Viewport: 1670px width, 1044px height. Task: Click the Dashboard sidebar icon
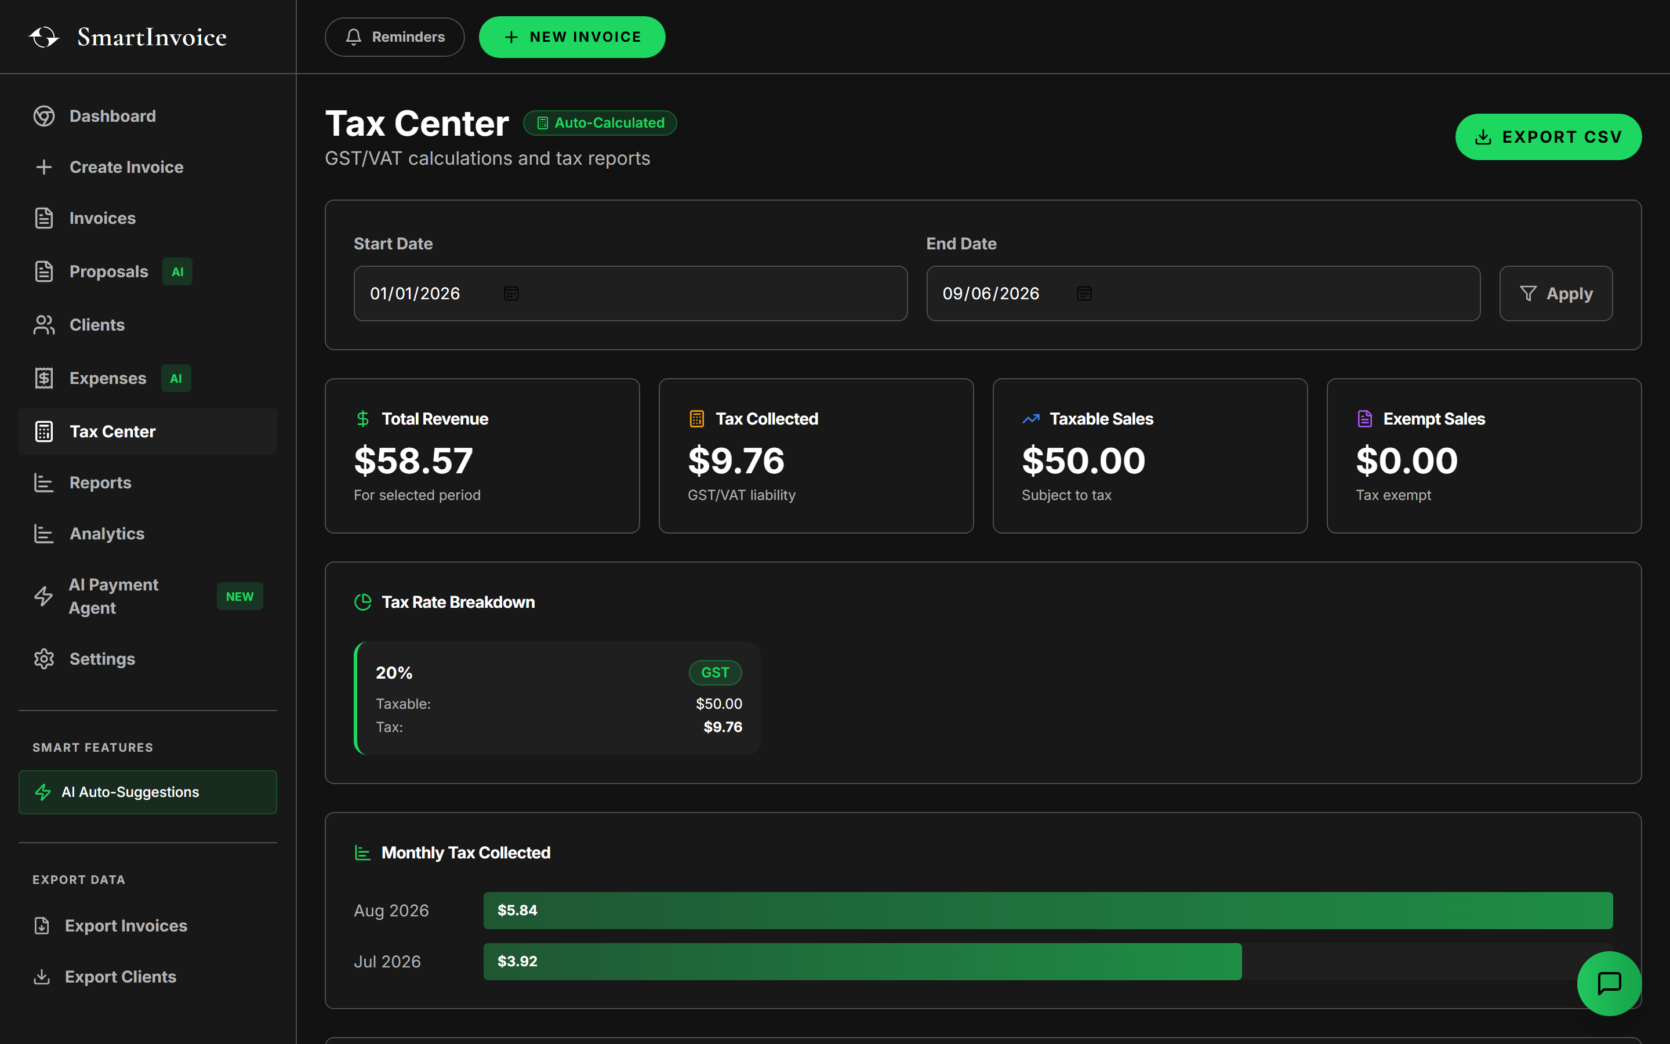tap(44, 116)
